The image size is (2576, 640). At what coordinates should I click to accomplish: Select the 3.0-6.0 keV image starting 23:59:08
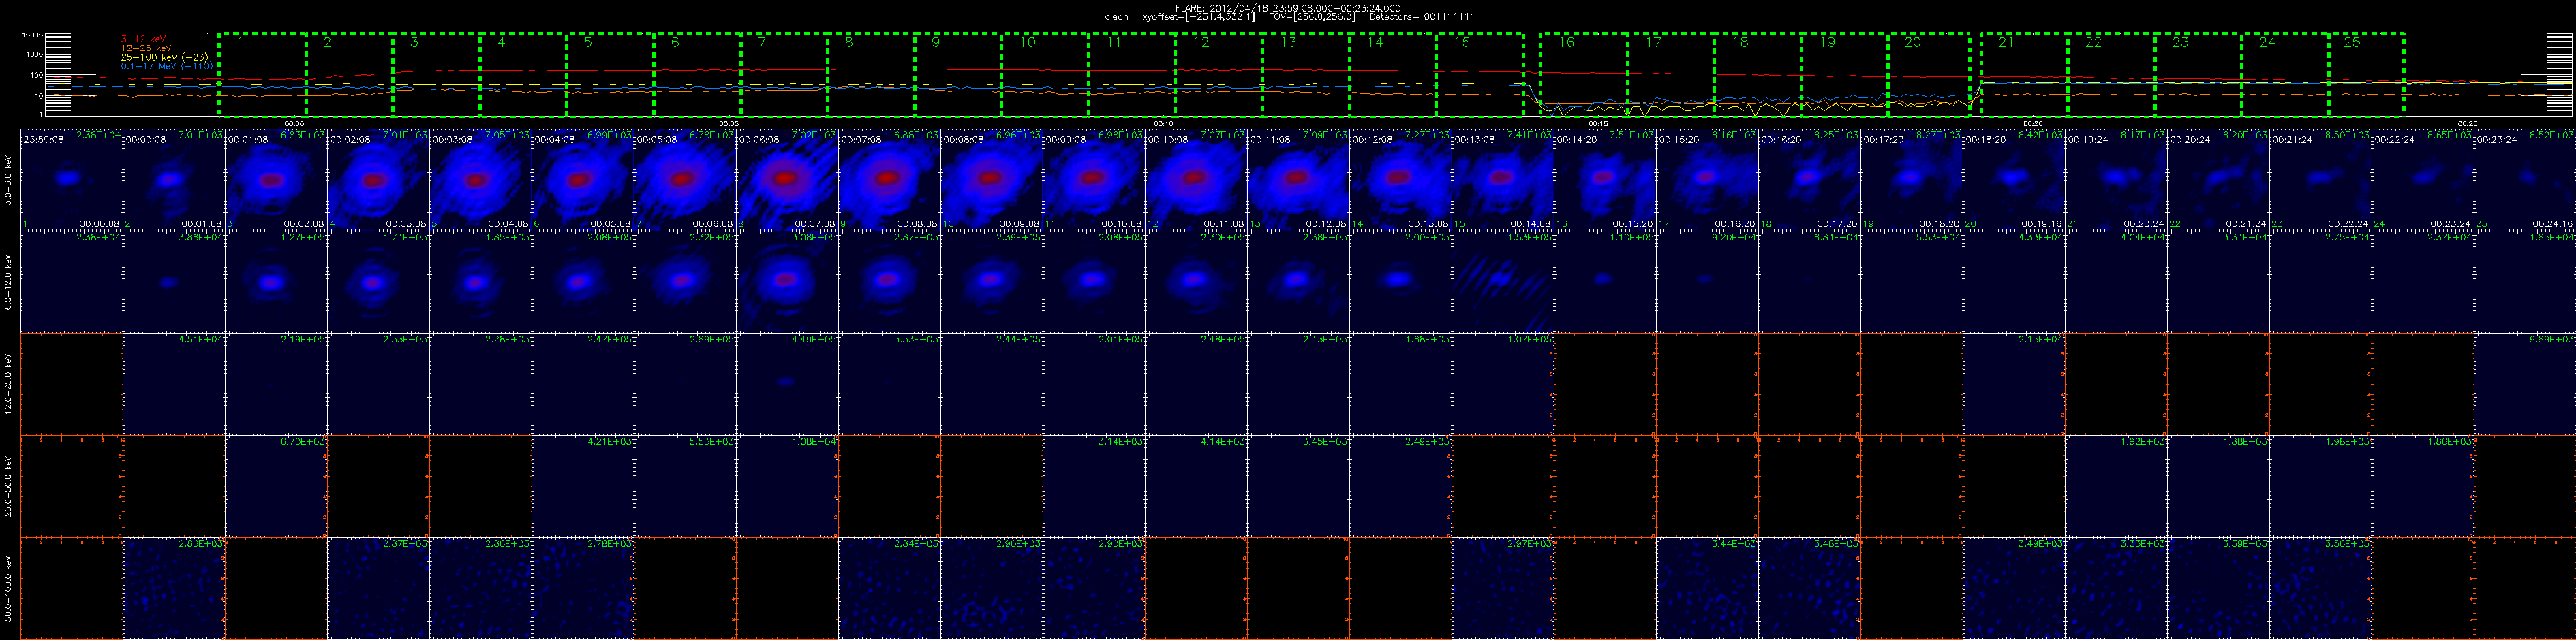pyautogui.click(x=71, y=178)
